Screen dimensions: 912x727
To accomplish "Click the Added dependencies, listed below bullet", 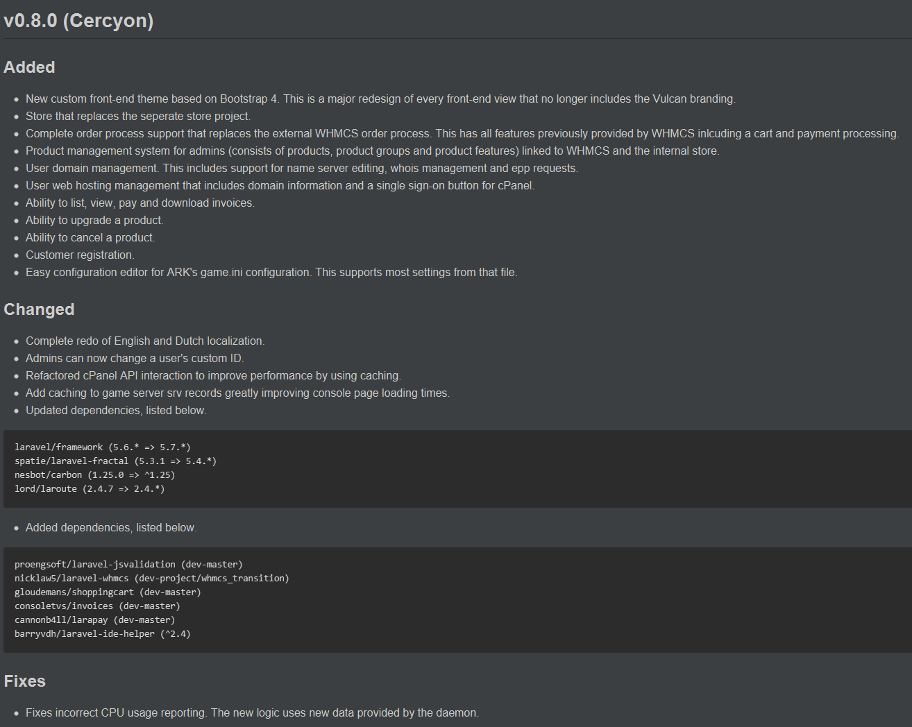I will (111, 528).
